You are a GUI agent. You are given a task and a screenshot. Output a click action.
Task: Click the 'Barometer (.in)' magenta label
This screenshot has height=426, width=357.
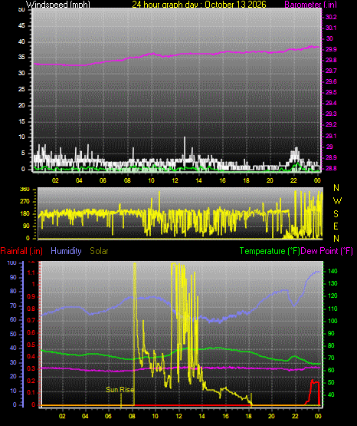click(310, 5)
